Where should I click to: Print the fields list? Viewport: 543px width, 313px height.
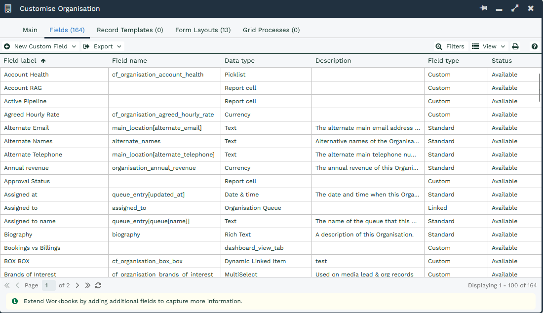pos(515,46)
